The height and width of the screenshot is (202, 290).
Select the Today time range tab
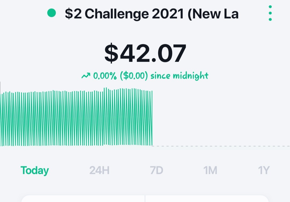(x=35, y=170)
